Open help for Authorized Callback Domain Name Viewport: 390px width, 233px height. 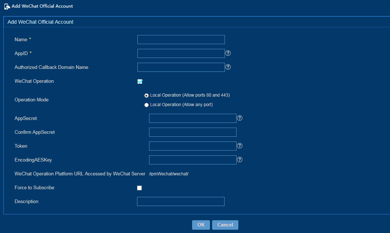pos(228,67)
